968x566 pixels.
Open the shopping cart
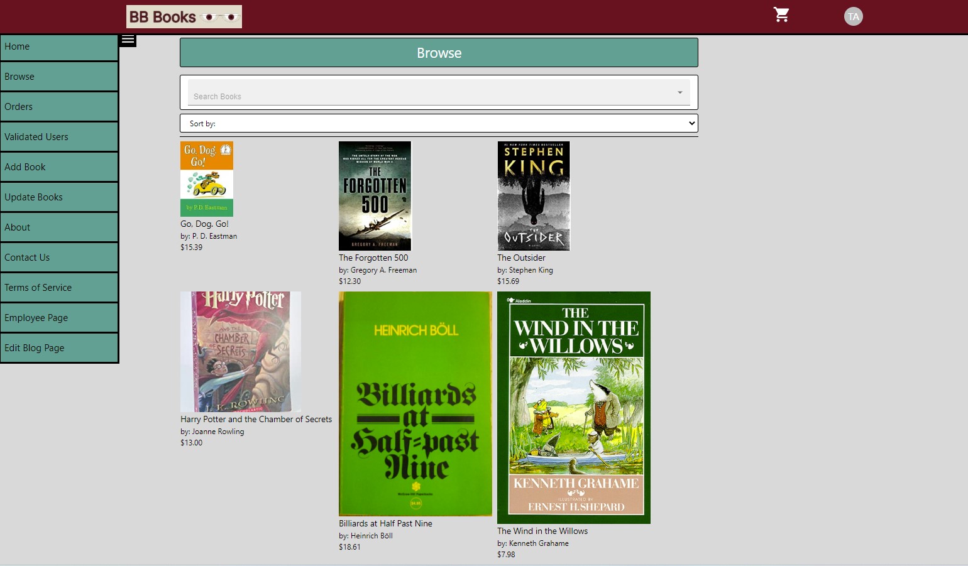781,15
